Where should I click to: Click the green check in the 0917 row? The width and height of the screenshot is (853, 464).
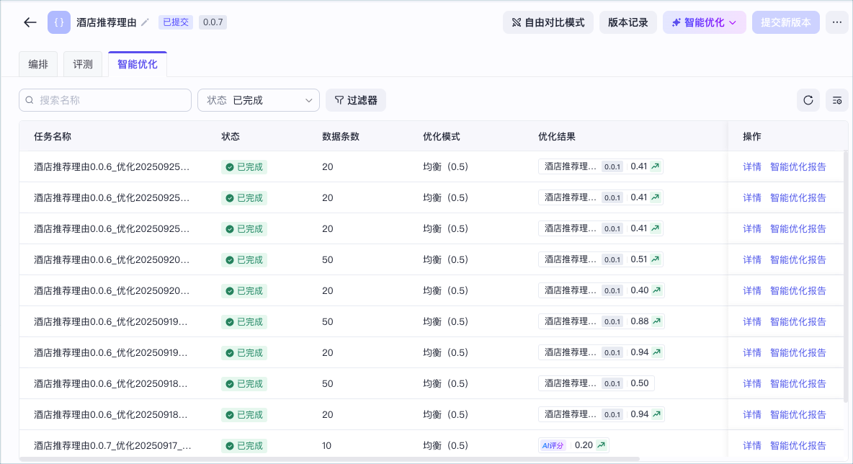tap(230, 445)
